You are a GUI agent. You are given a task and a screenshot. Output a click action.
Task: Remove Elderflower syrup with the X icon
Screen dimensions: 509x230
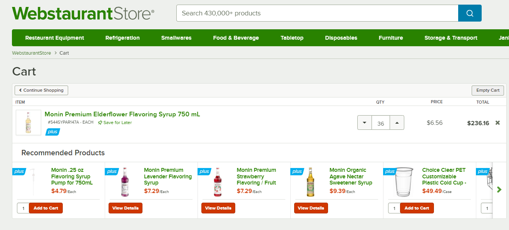[497, 123]
